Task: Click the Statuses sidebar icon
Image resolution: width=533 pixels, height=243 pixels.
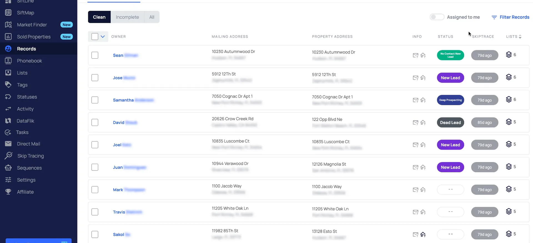Action: (x=8, y=97)
